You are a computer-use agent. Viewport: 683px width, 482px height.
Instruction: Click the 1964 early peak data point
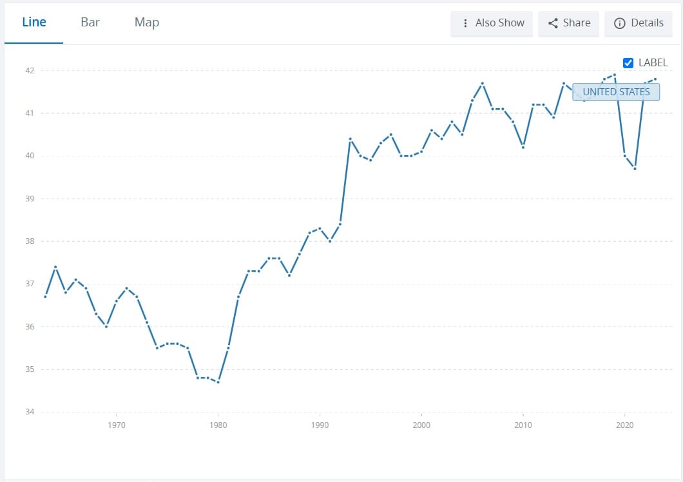tap(55, 266)
